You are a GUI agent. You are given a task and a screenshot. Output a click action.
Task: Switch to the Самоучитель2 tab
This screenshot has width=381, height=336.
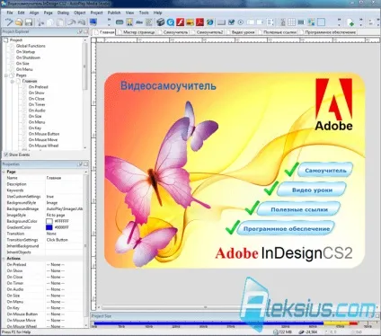(208, 32)
